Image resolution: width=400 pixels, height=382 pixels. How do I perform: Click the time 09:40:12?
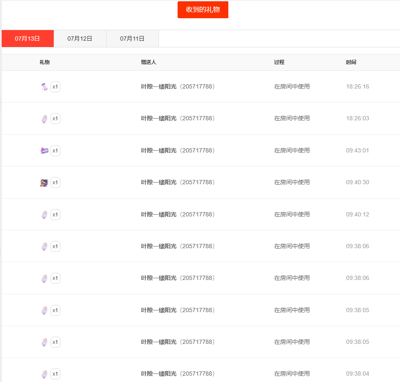coord(357,214)
